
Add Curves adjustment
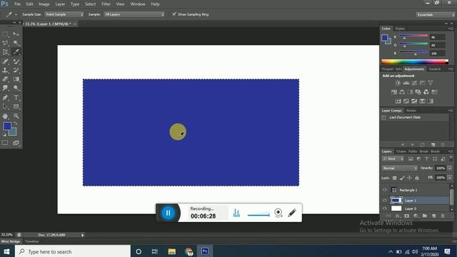(x=414, y=83)
